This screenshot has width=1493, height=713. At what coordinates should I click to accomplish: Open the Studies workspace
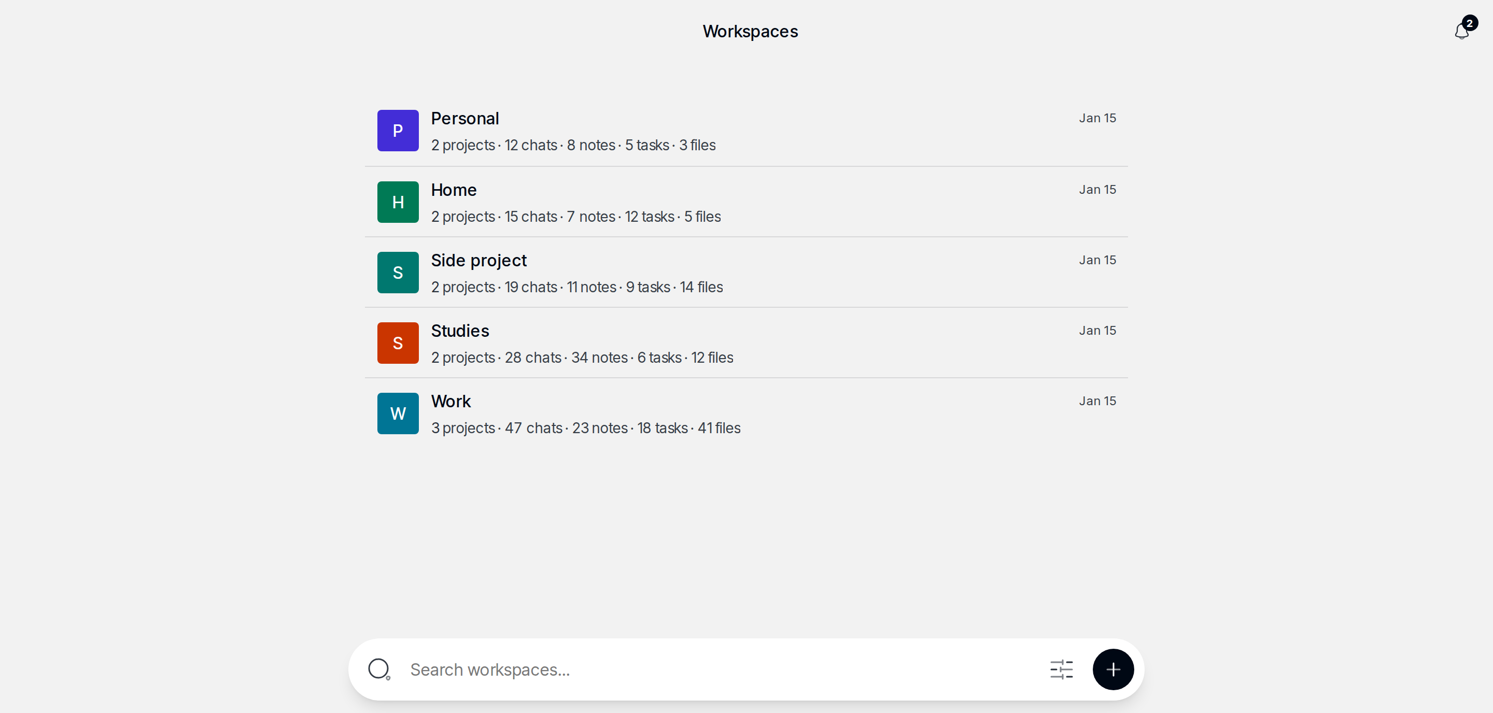746,344
